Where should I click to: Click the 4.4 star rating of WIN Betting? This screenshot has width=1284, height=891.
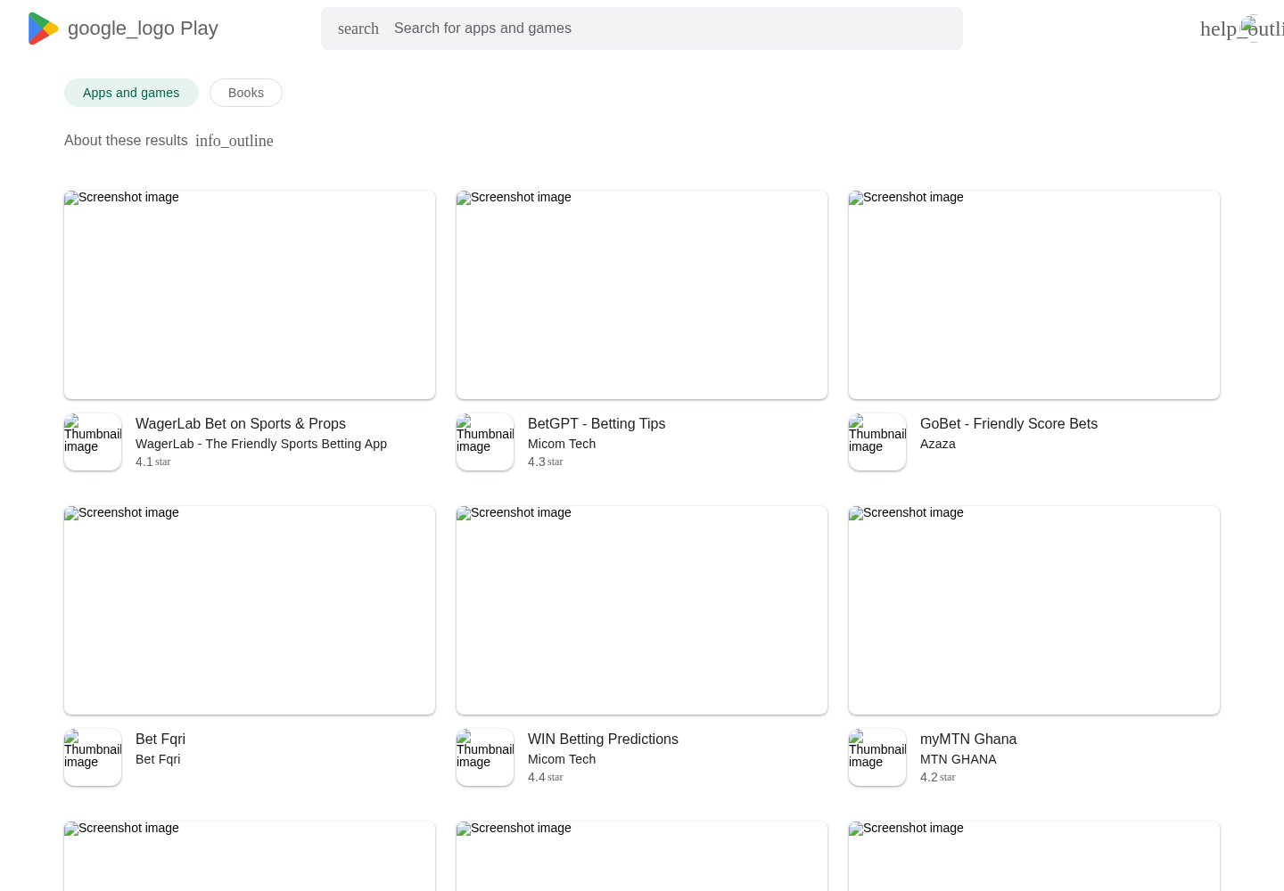[x=546, y=777]
